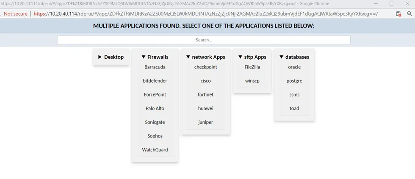Launch the cisco network app
Viewport: 415px width, 179px height.
[x=206, y=81]
